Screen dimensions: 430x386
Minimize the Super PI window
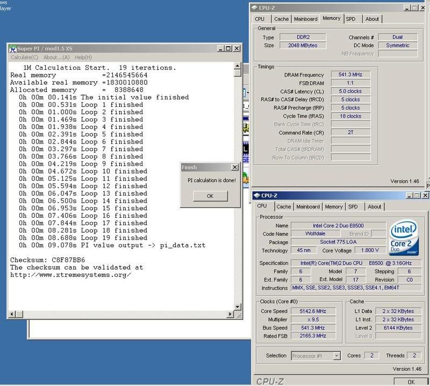(221, 48)
